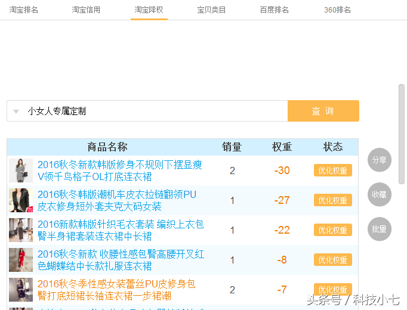Open the 360排名 tab
This screenshot has width=407, height=310.
337,10
